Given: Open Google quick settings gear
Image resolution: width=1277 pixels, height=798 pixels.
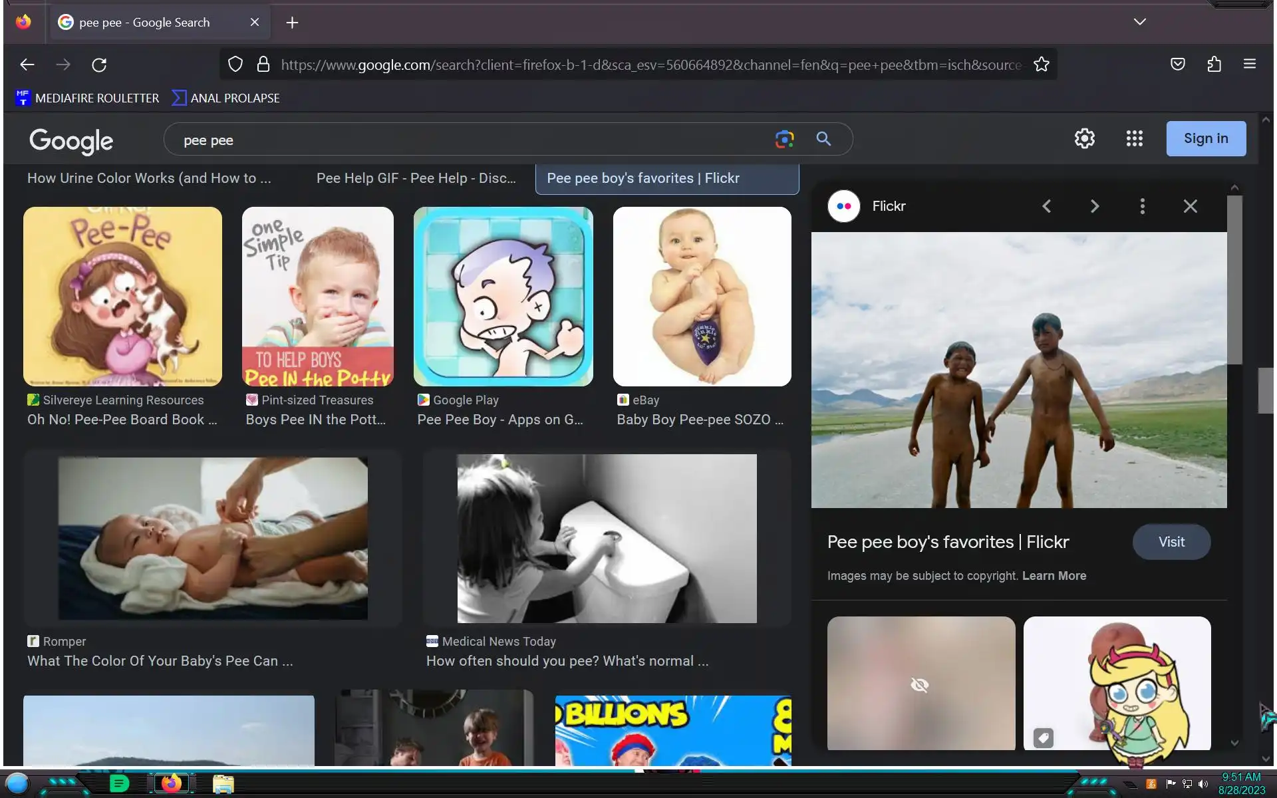Looking at the screenshot, I should coord(1084,138).
